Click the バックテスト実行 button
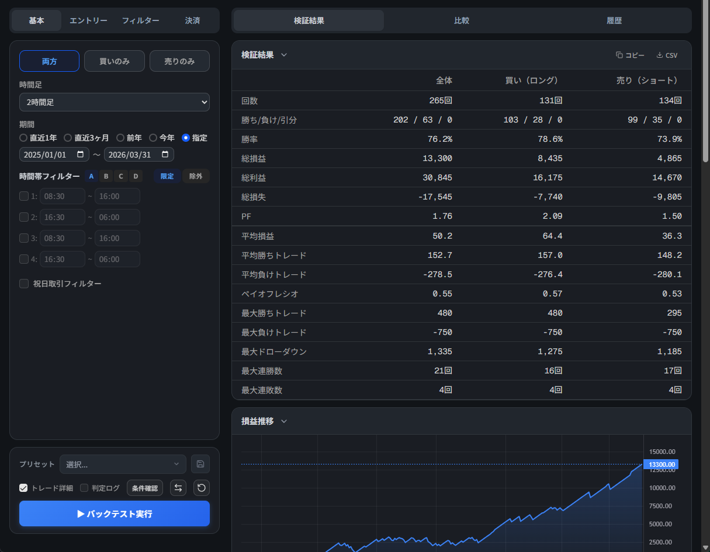This screenshot has width=710, height=552. [115, 513]
